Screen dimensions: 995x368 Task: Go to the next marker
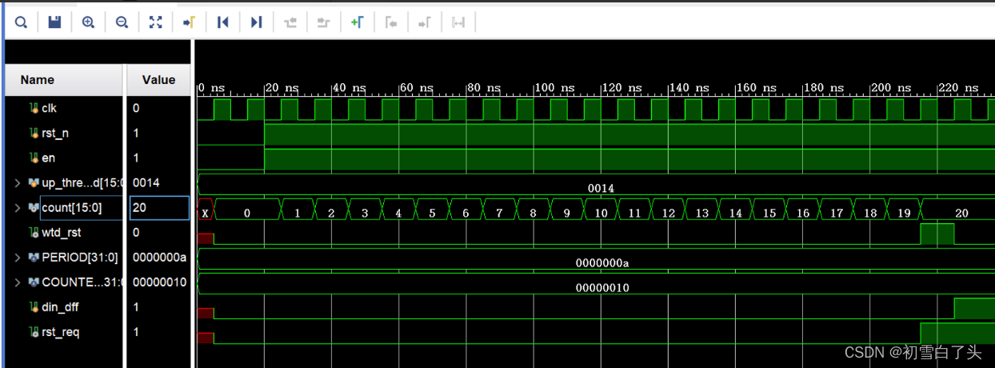coord(424,22)
